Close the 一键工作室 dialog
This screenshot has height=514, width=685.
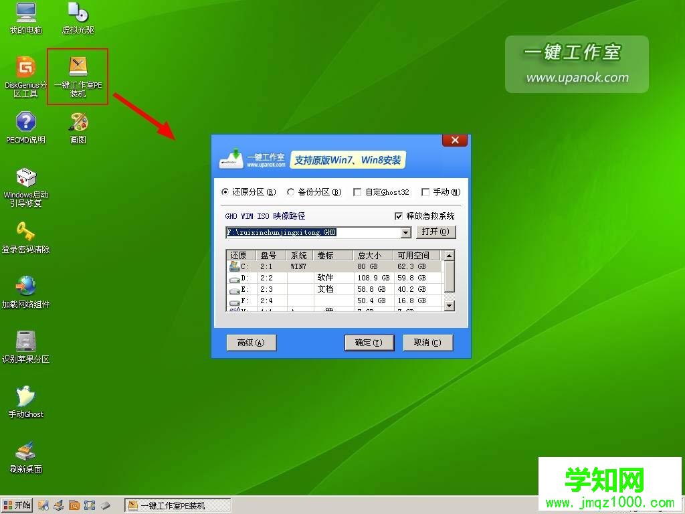pos(455,140)
